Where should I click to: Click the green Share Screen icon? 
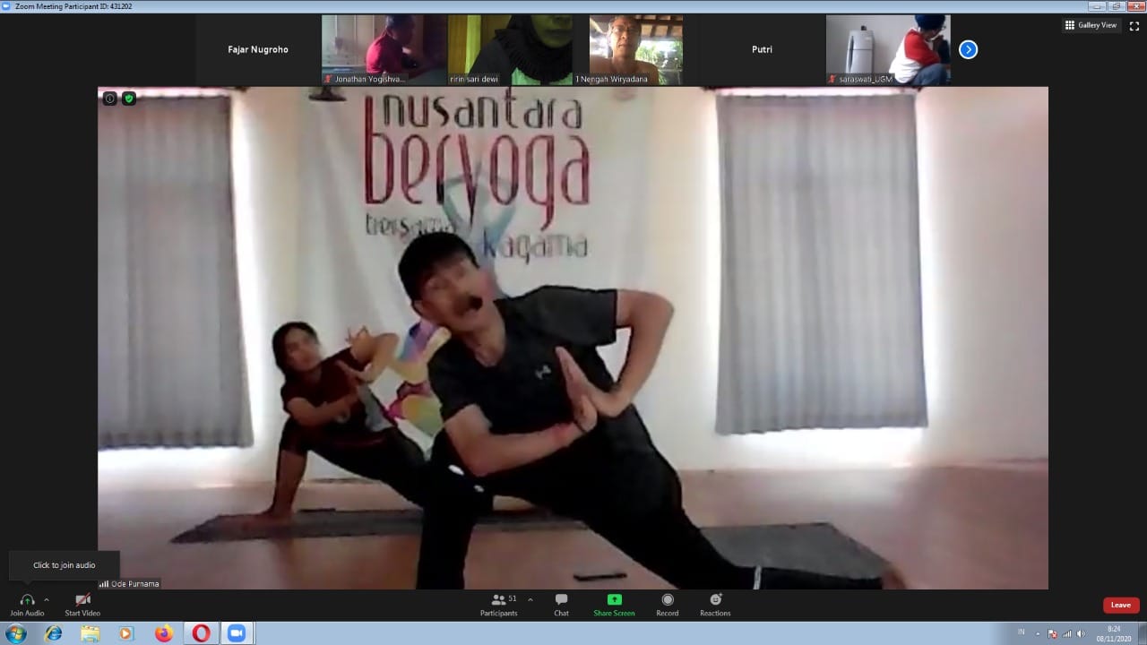coord(614,599)
